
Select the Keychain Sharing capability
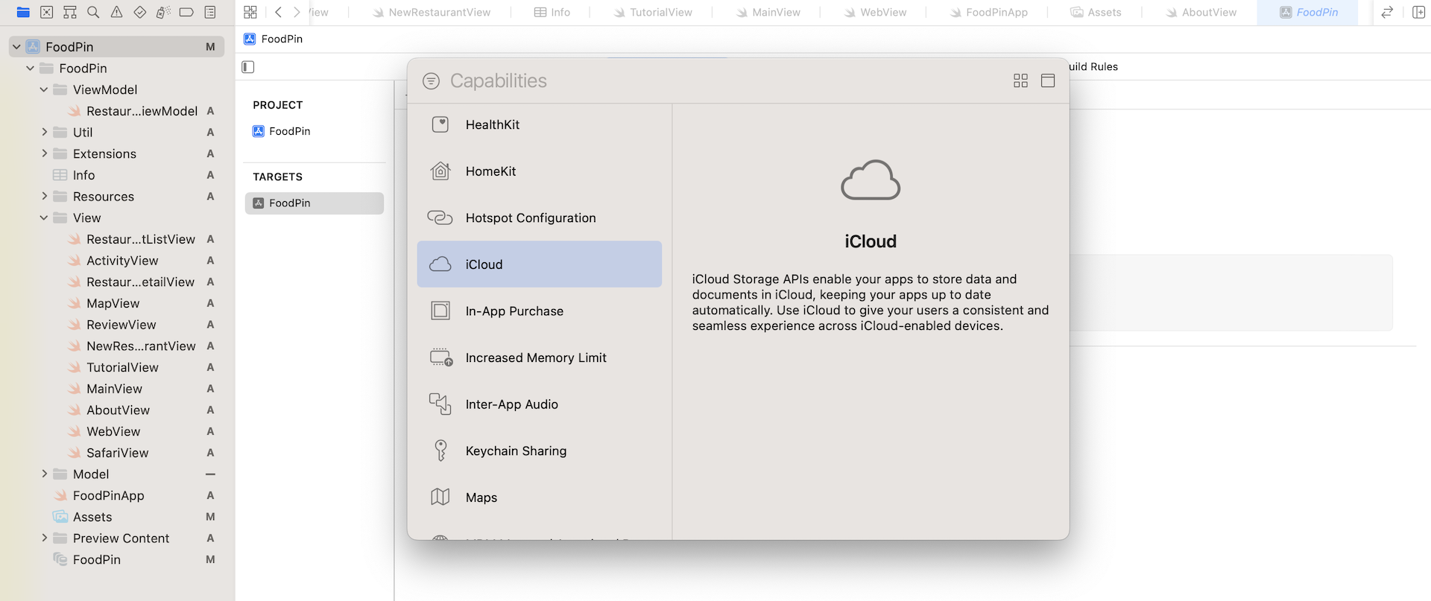(x=540, y=451)
